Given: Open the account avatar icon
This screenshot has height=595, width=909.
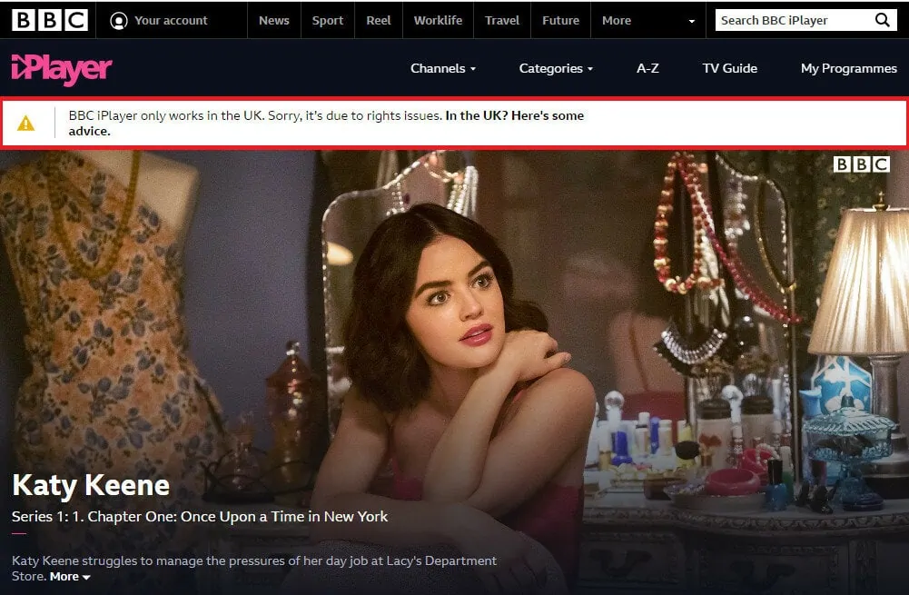Looking at the screenshot, I should point(118,21).
